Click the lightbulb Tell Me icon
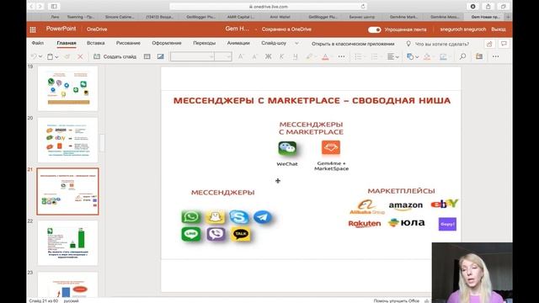Screen dimensions: 539x303 (x=408, y=44)
